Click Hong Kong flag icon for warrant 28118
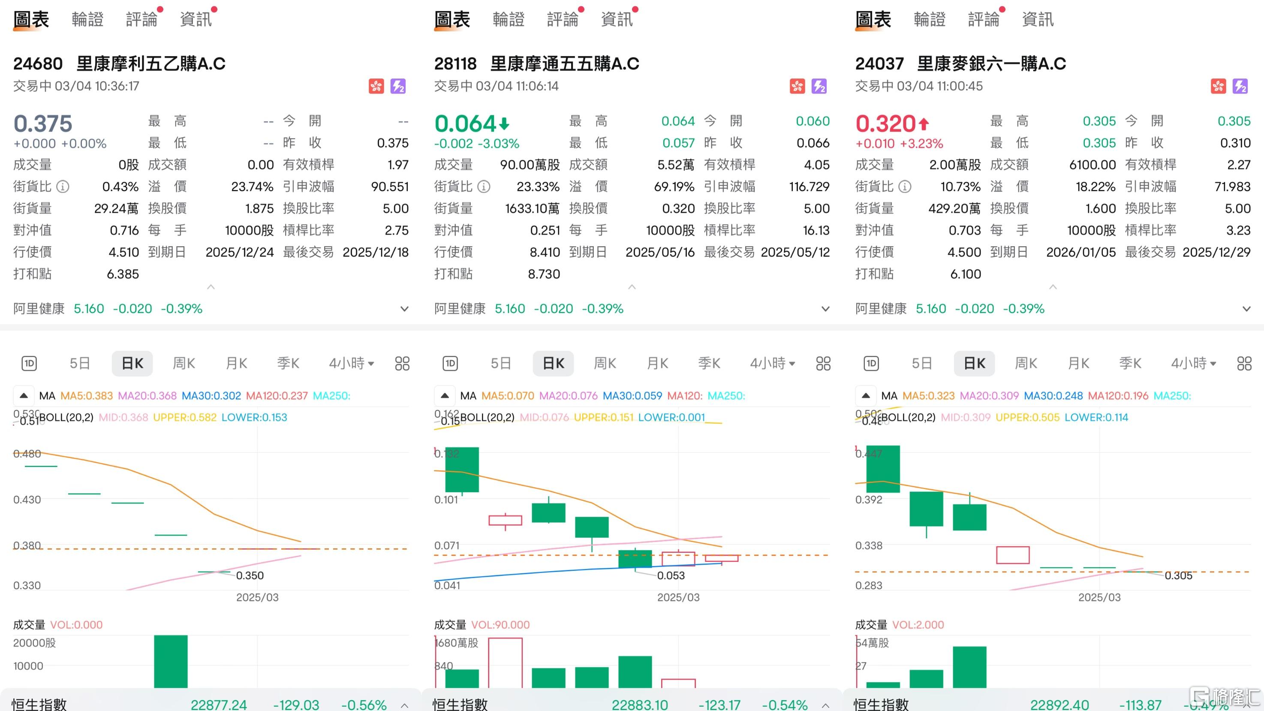Image resolution: width=1264 pixels, height=711 pixels. 798,86
